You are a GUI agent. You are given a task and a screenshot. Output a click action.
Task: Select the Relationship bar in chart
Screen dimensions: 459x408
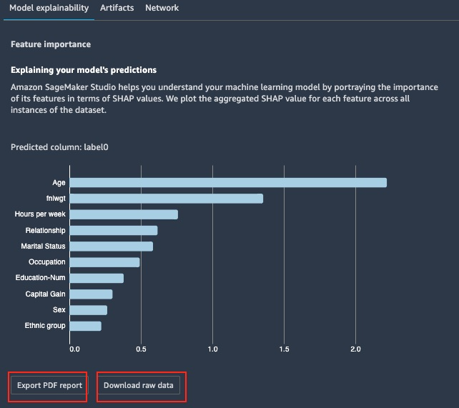(x=114, y=230)
